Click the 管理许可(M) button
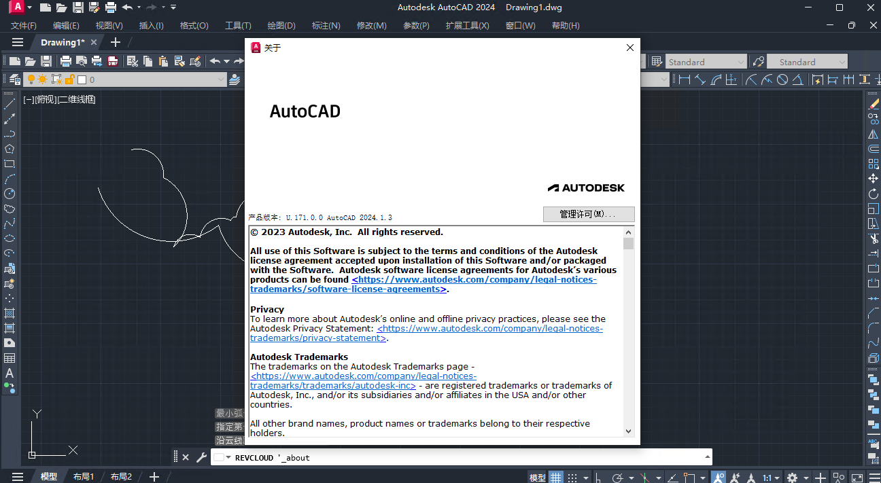This screenshot has height=483, width=881. click(x=589, y=214)
